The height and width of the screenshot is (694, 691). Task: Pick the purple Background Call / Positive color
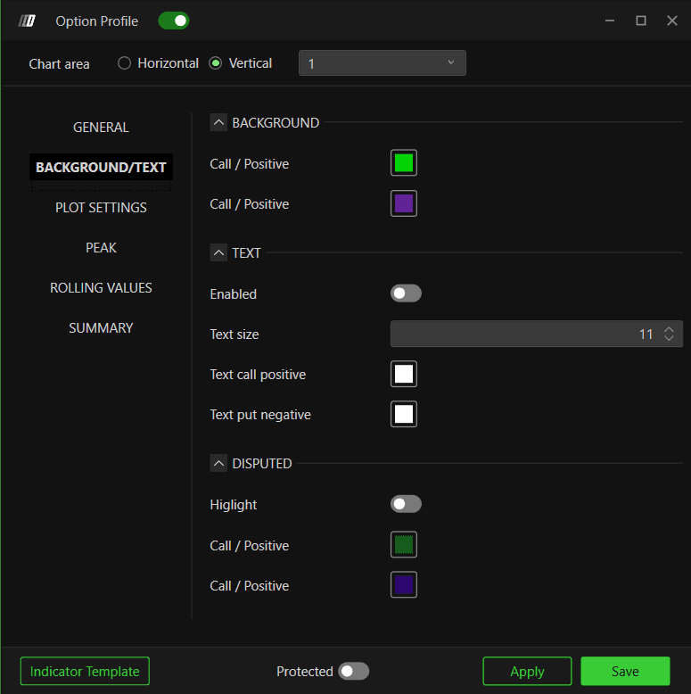click(x=404, y=203)
